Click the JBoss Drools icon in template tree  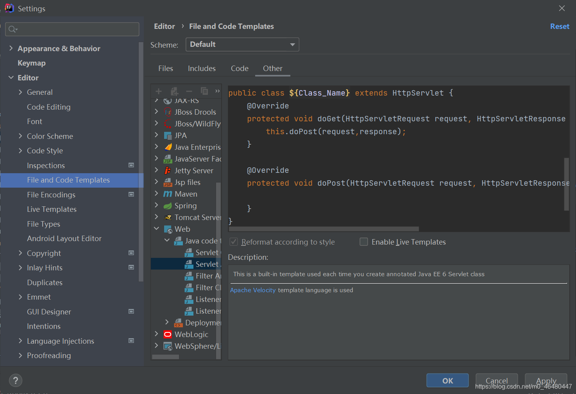coord(168,112)
